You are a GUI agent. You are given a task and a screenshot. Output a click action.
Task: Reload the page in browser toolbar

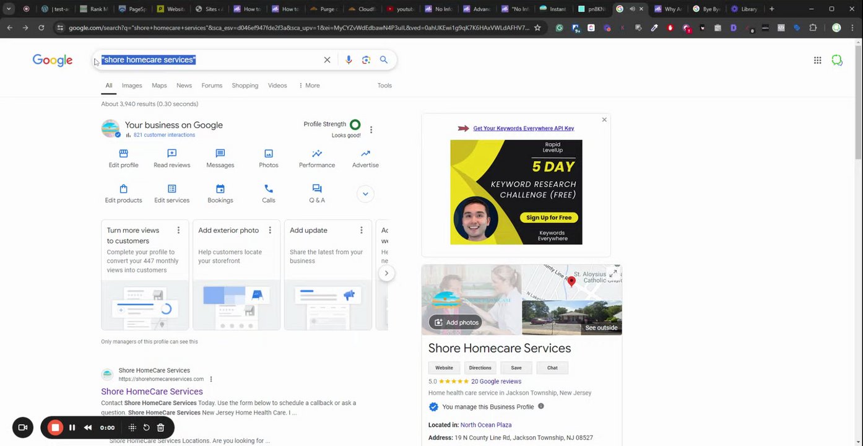point(41,28)
